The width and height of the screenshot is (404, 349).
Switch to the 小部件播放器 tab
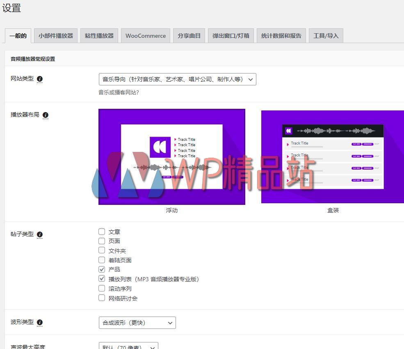(x=55, y=36)
